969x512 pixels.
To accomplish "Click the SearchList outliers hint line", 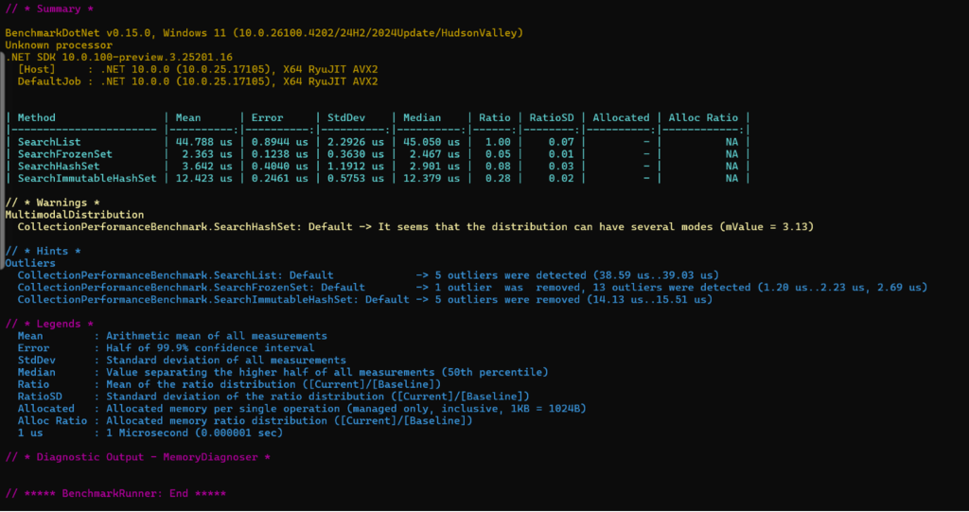I will (x=368, y=275).
